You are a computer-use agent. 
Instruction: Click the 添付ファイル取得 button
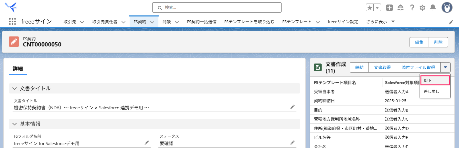click(x=418, y=67)
